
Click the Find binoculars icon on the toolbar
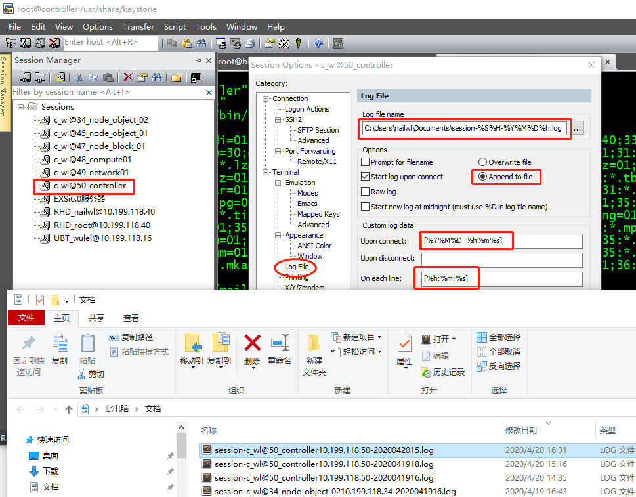point(201,43)
